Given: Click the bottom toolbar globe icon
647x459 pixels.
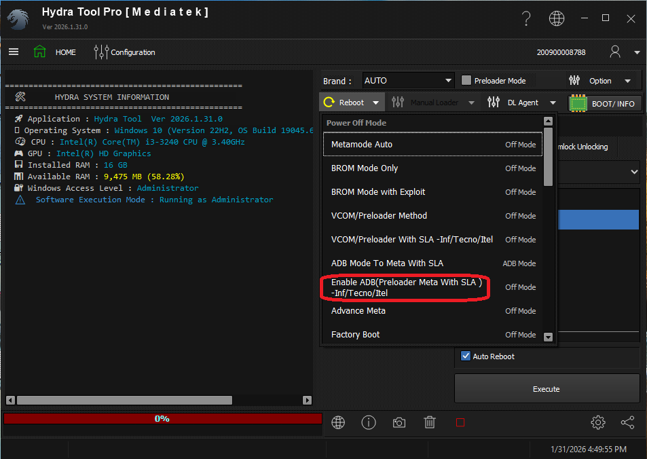Looking at the screenshot, I should pyautogui.click(x=338, y=422).
